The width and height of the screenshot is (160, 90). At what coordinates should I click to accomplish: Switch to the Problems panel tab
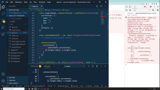click(36, 66)
